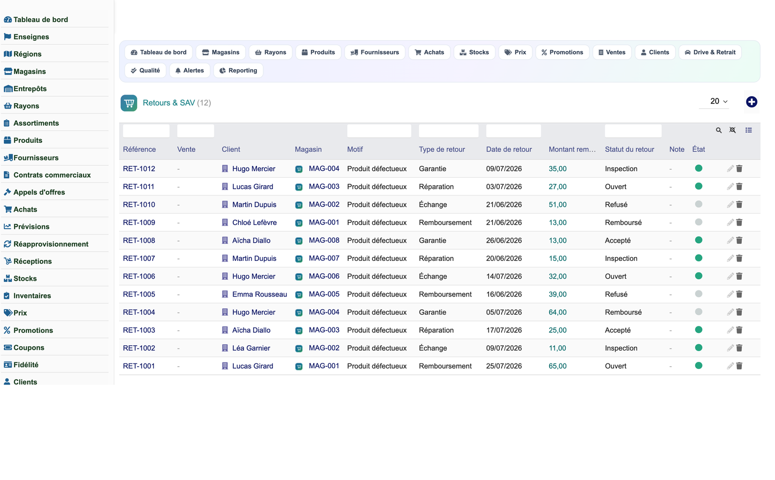This screenshot has width=775, height=480.
Task: Open client link Chloé Lefèvre
Action: 254,222
